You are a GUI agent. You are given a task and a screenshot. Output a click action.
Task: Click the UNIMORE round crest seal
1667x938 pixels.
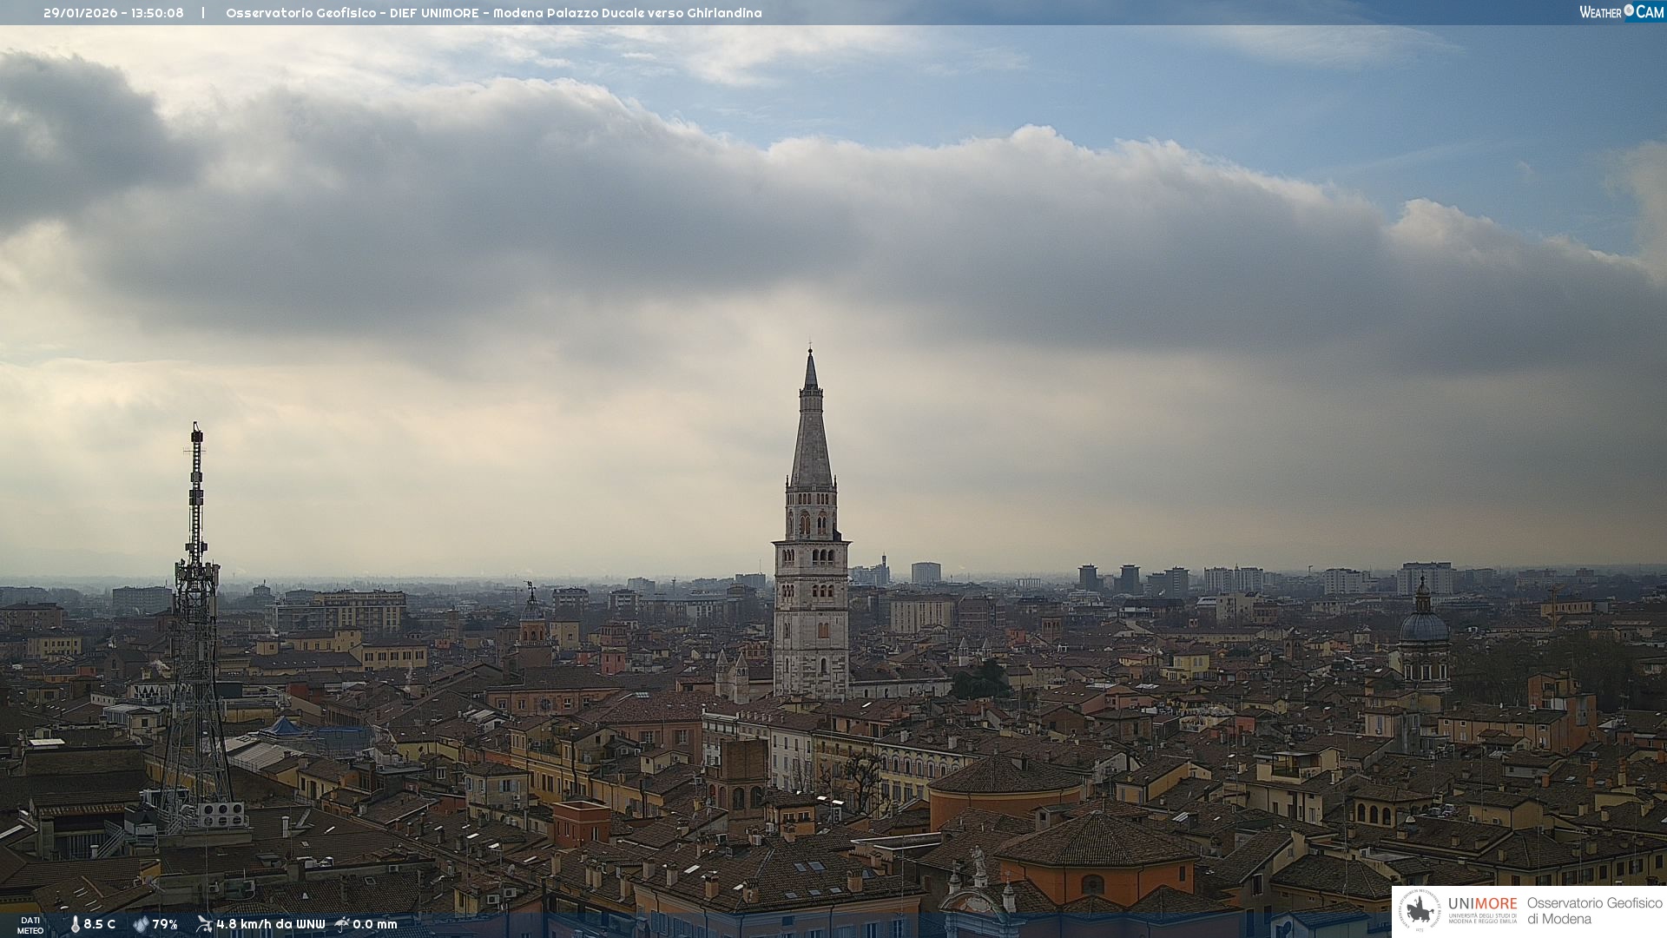coord(1420,911)
